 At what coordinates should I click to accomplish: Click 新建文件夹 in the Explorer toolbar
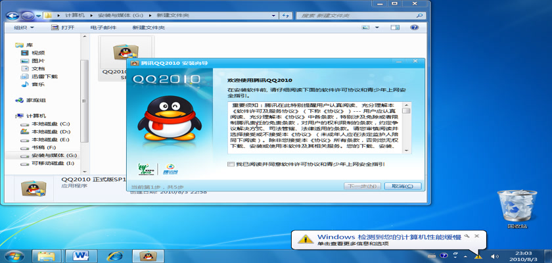[148, 27]
